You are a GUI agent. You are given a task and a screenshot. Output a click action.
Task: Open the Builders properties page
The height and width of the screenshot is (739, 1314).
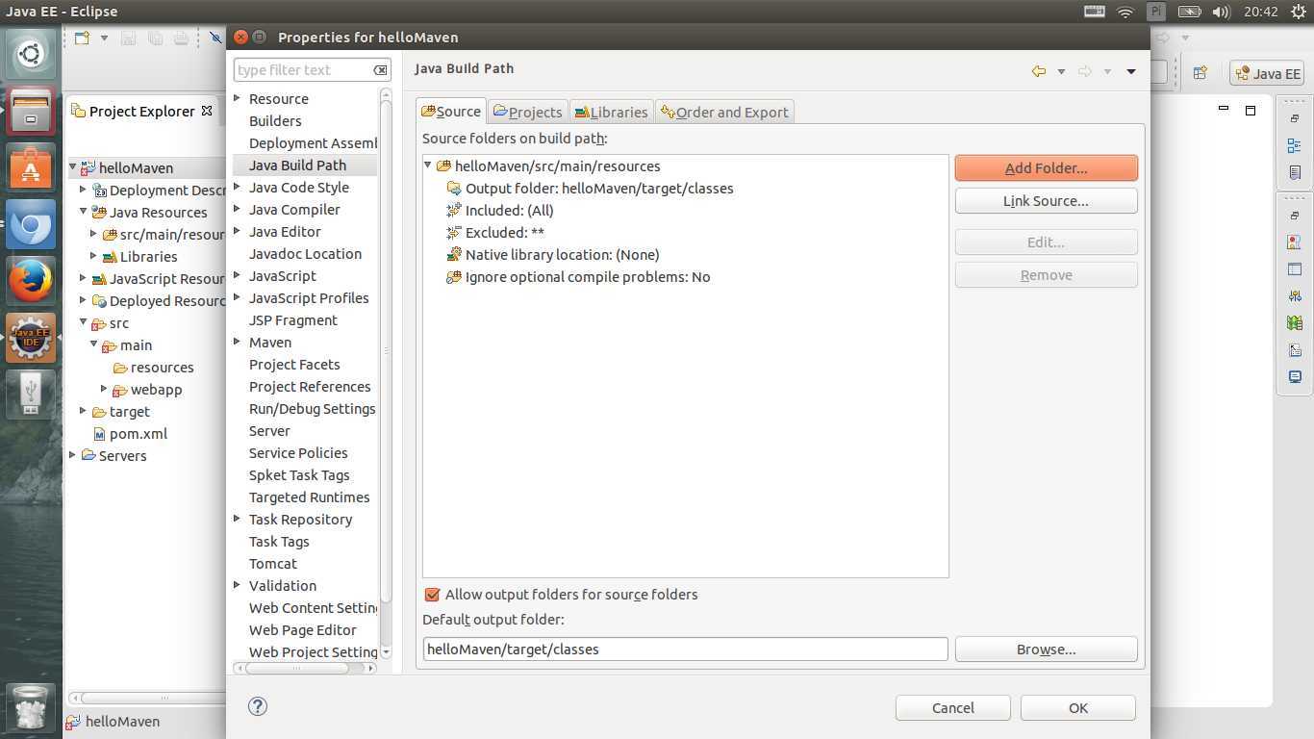275,121
